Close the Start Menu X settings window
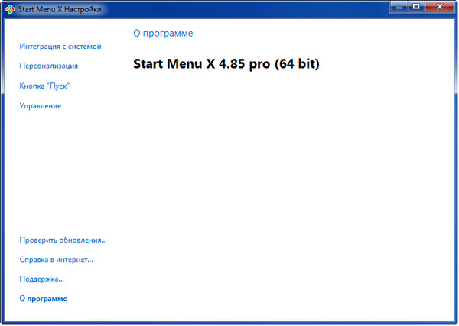 coord(441,7)
